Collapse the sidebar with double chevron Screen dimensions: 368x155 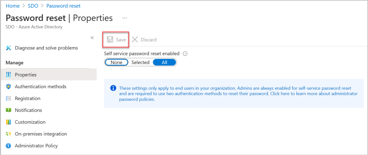92,38
